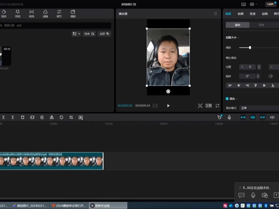Click the keyboard shortcuts button in title bar

244,4
